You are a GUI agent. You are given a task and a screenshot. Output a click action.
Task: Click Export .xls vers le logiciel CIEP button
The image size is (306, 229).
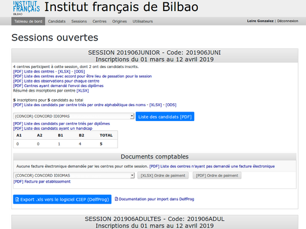(x=62, y=200)
